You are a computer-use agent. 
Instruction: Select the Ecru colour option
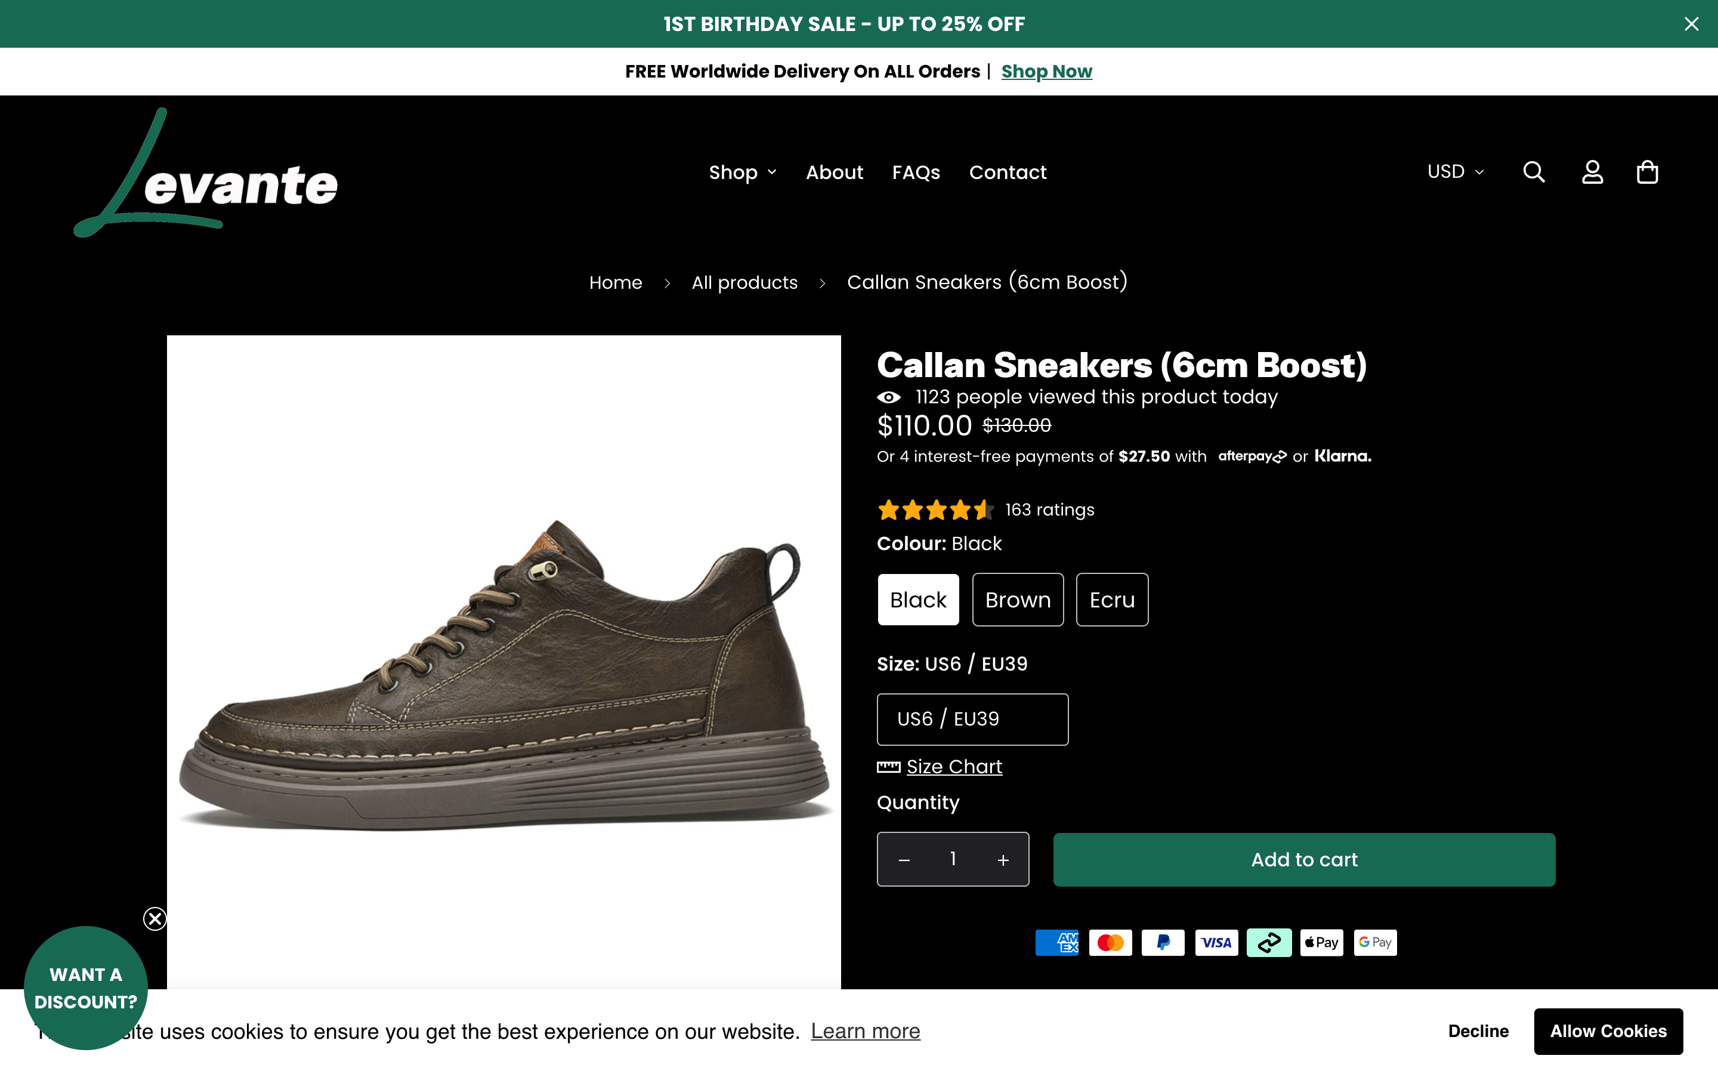click(x=1112, y=600)
